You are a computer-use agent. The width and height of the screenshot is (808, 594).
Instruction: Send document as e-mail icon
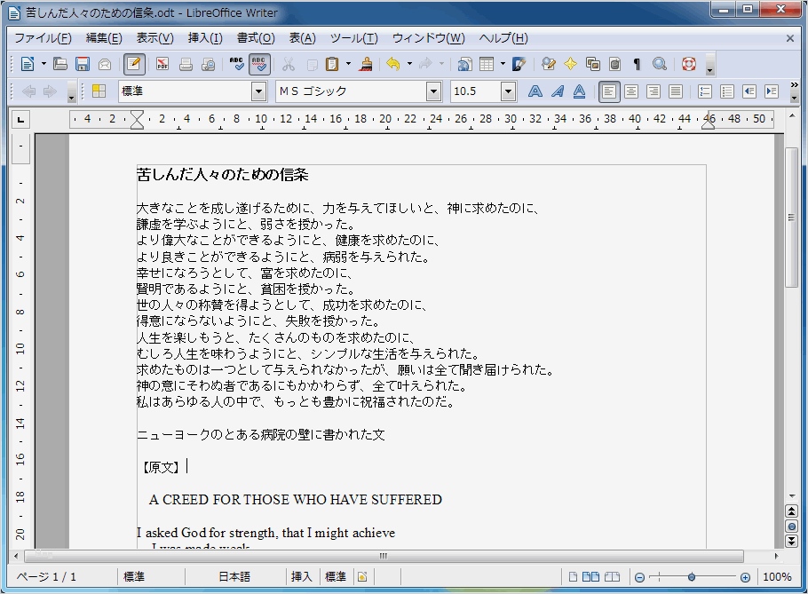coord(105,65)
